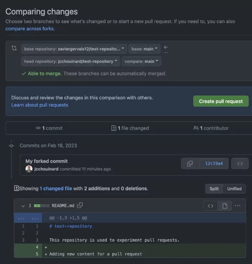Image resolution: width=252 pixels, height=264 pixels.
Task: Collapse the README.md diff chevron
Action: [23, 206]
